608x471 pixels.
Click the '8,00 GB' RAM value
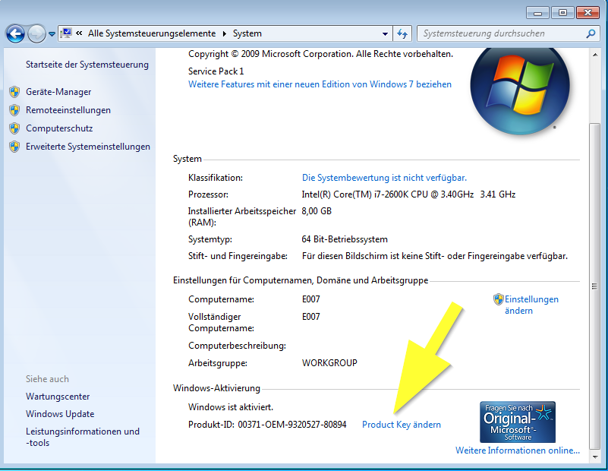317,211
